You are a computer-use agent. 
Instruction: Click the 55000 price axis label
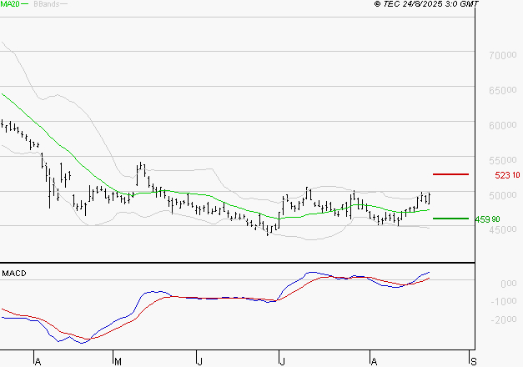pyautogui.click(x=499, y=160)
